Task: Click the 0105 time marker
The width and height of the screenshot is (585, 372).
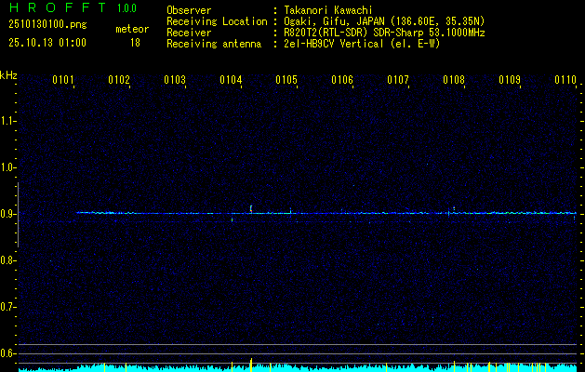Action: click(286, 80)
